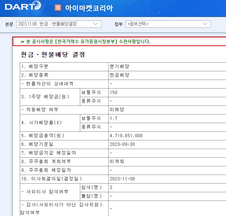Click the 불참(명) label
This screenshot has width=226, height=216.
click(91, 196)
